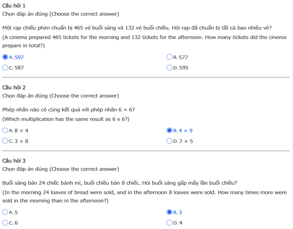Click the 'Phép nhân nào' question text
This screenshot has height=229, width=293.
pos(69,110)
